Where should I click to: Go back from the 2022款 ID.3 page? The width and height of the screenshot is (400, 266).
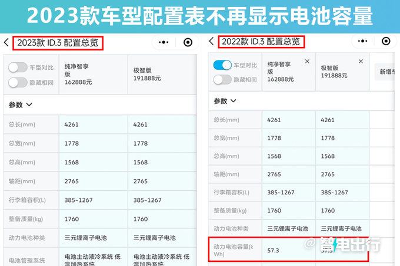tap(211, 41)
